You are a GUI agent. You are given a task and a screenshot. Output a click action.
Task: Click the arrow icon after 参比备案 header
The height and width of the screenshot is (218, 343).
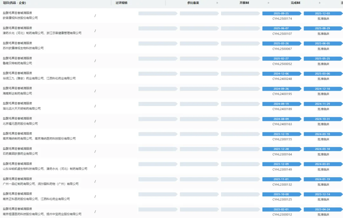[x=217, y=3]
